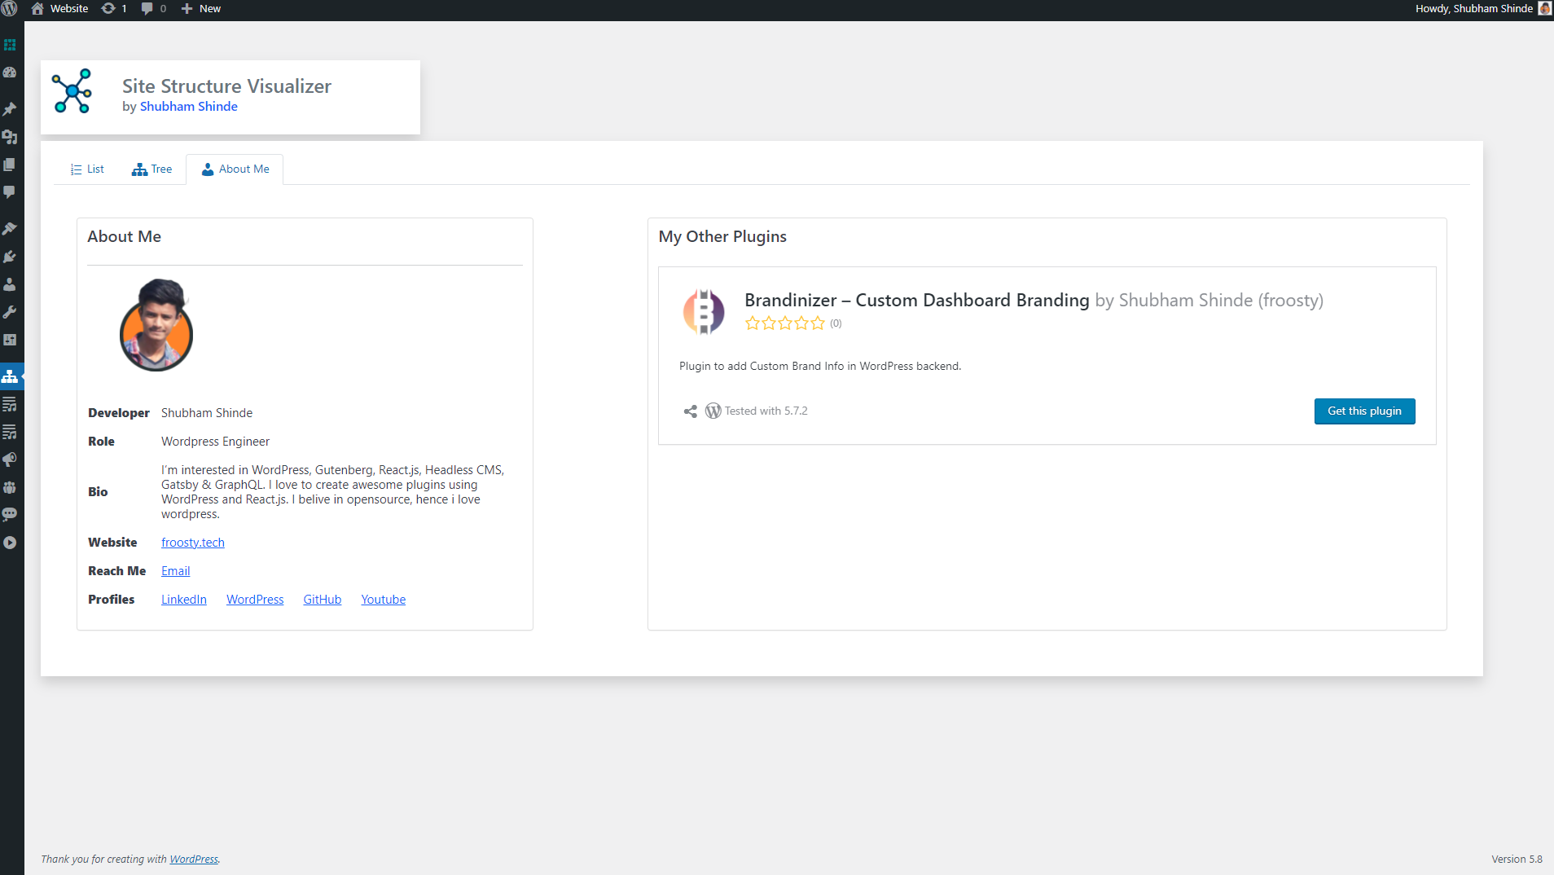Open Appearance via the paintbrush icon
The height and width of the screenshot is (875, 1554).
(x=10, y=229)
